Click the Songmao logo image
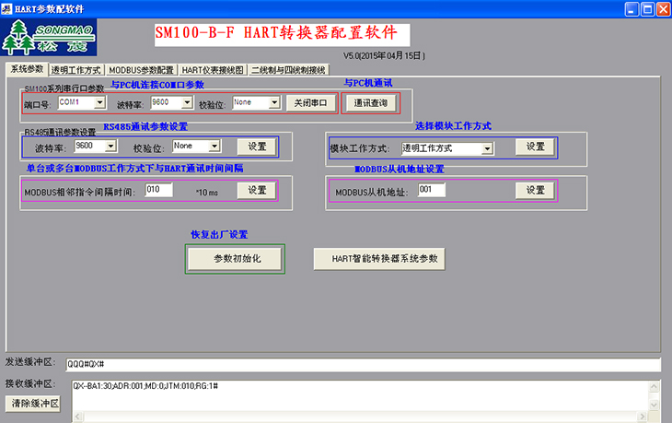The width and height of the screenshot is (672, 423). (x=49, y=37)
